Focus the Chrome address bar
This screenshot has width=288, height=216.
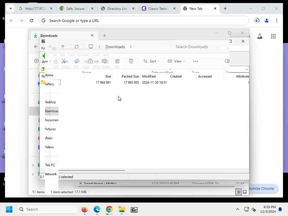click(144, 21)
